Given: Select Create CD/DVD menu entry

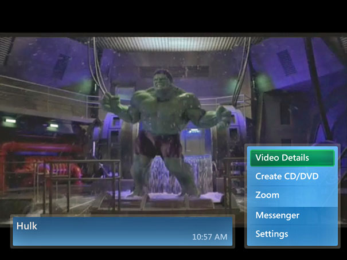Looking at the screenshot, I should click(292, 176).
